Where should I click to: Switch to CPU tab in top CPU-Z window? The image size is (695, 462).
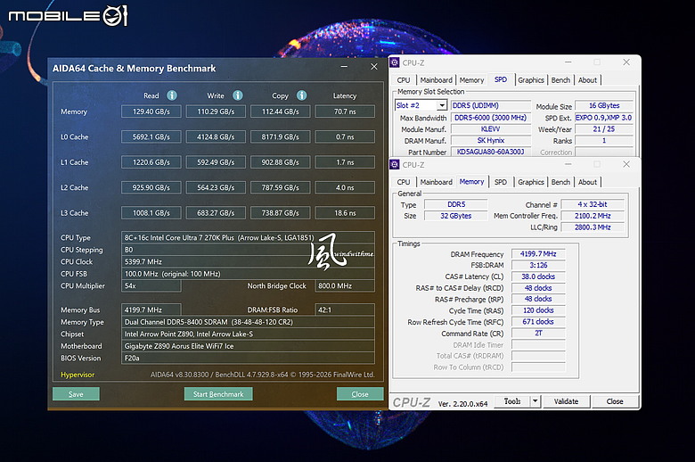tap(404, 80)
